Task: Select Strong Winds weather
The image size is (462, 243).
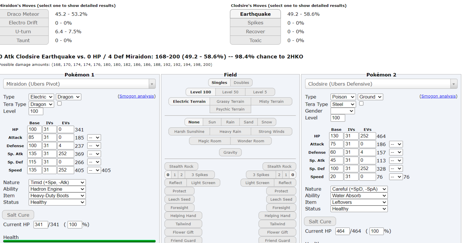Action: (272, 131)
